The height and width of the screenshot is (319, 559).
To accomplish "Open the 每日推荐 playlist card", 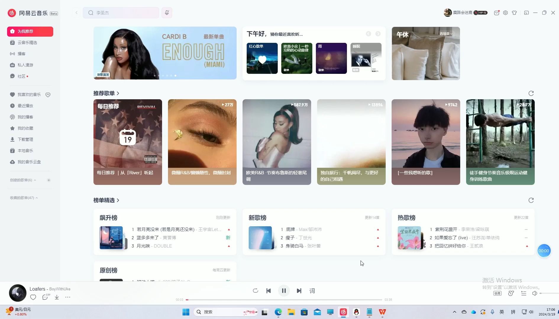I will pyautogui.click(x=128, y=142).
